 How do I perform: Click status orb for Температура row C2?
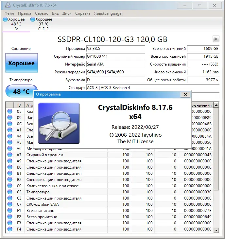point(10,192)
